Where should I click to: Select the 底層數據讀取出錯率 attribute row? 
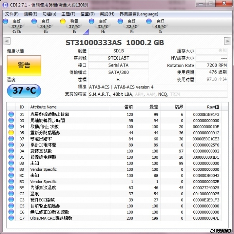pyautogui.click(x=114, y=114)
